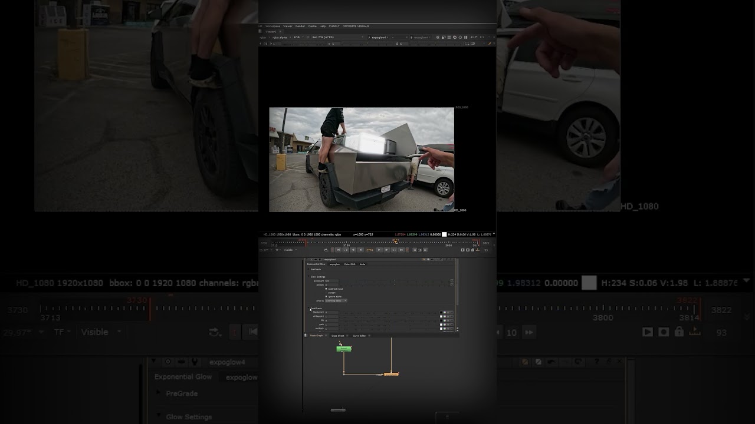Open the Visible frame range dropdown

pos(290,250)
